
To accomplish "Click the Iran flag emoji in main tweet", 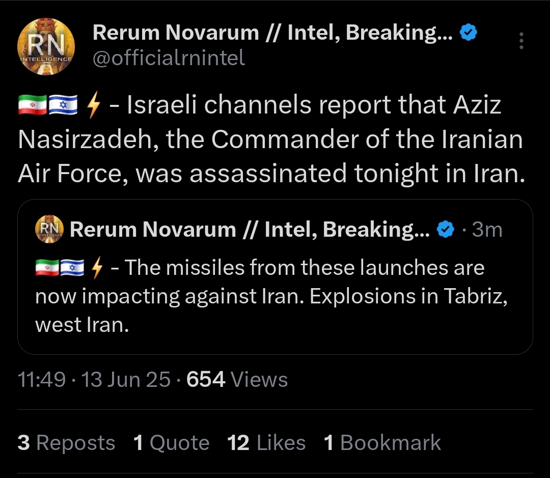I will click(x=32, y=105).
